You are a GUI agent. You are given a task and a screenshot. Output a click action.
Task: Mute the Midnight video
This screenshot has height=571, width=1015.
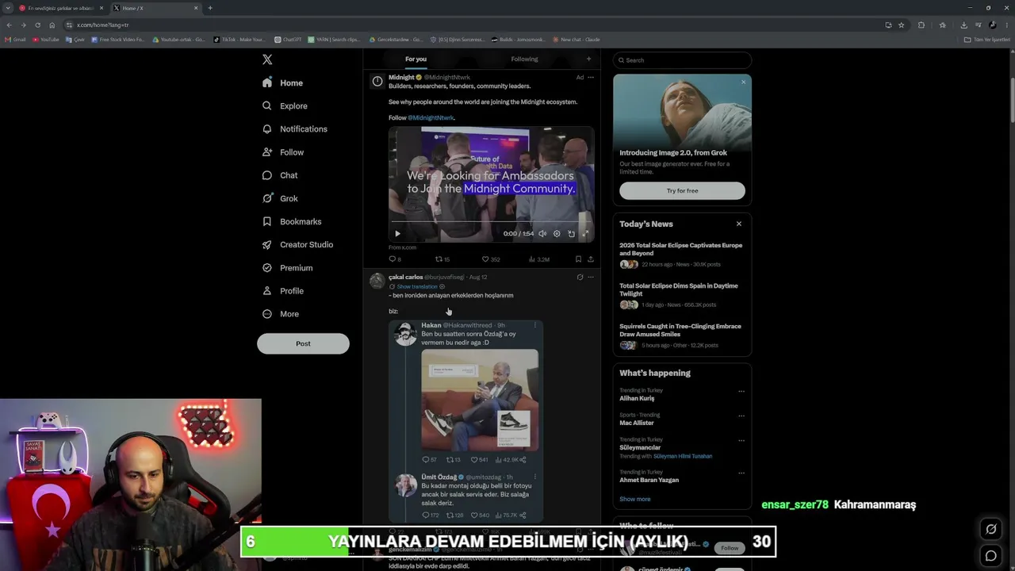click(542, 234)
